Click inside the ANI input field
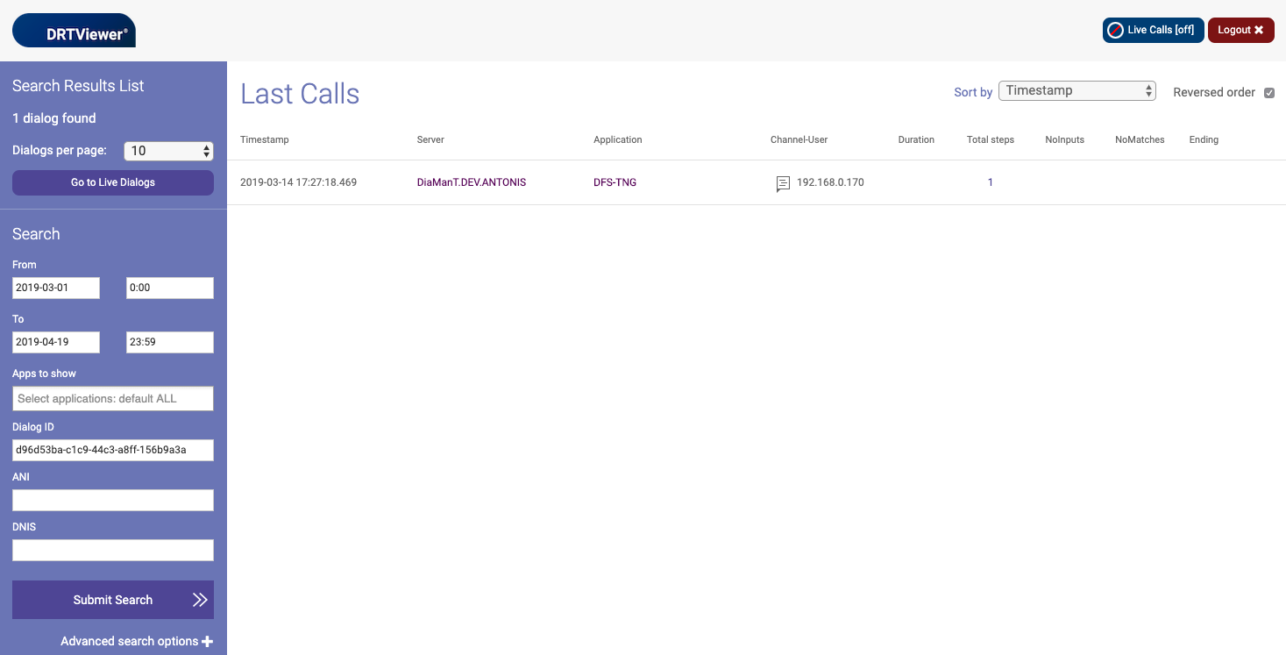The height and width of the screenshot is (655, 1286). 112,500
